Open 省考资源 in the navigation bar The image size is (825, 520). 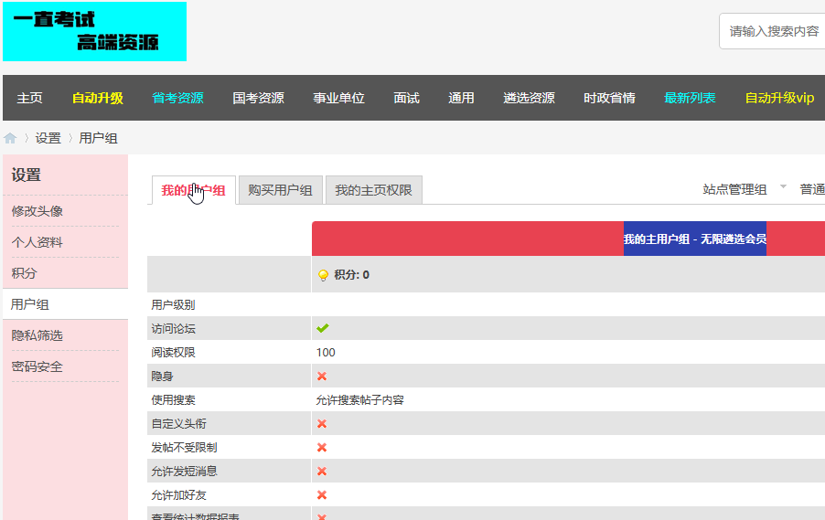coord(177,98)
